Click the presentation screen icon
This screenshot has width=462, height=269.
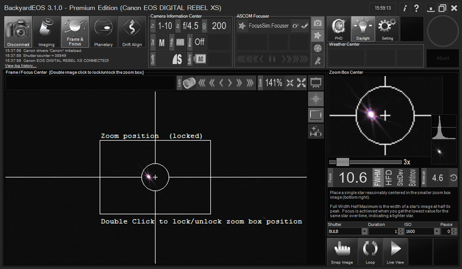tap(316, 83)
